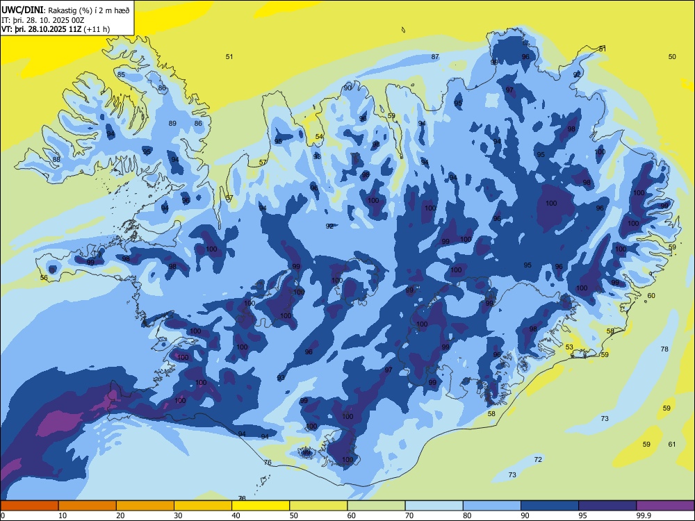The width and height of the screenshot is (695, 521).
Task: Click the '90' value on the north coast peninsula
Action: click(x=347, y=88)
